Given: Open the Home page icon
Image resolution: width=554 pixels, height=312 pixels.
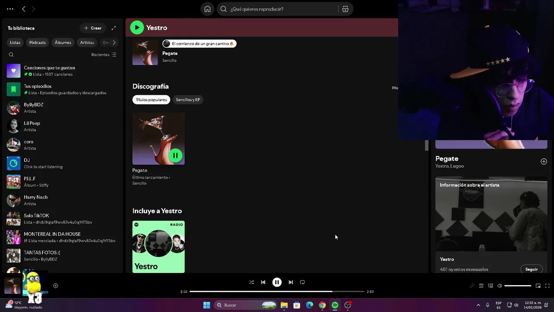Looking at the screenshot, I should (x=207, y=9).
